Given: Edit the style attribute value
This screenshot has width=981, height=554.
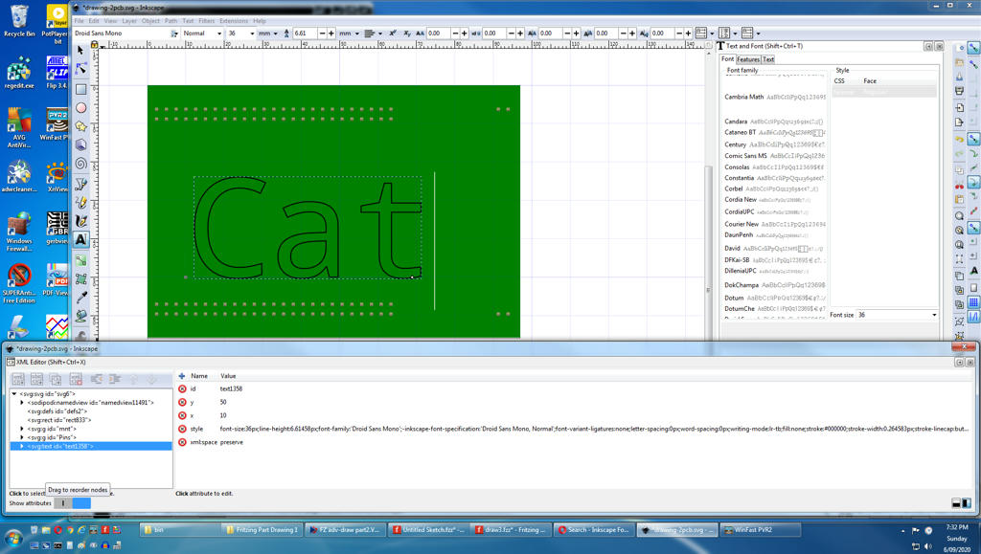Looking at the screenshot, I should [x=594, y=429].
